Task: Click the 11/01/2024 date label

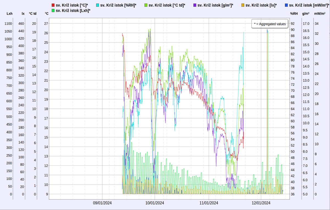Action: click(x=208, y=203)
